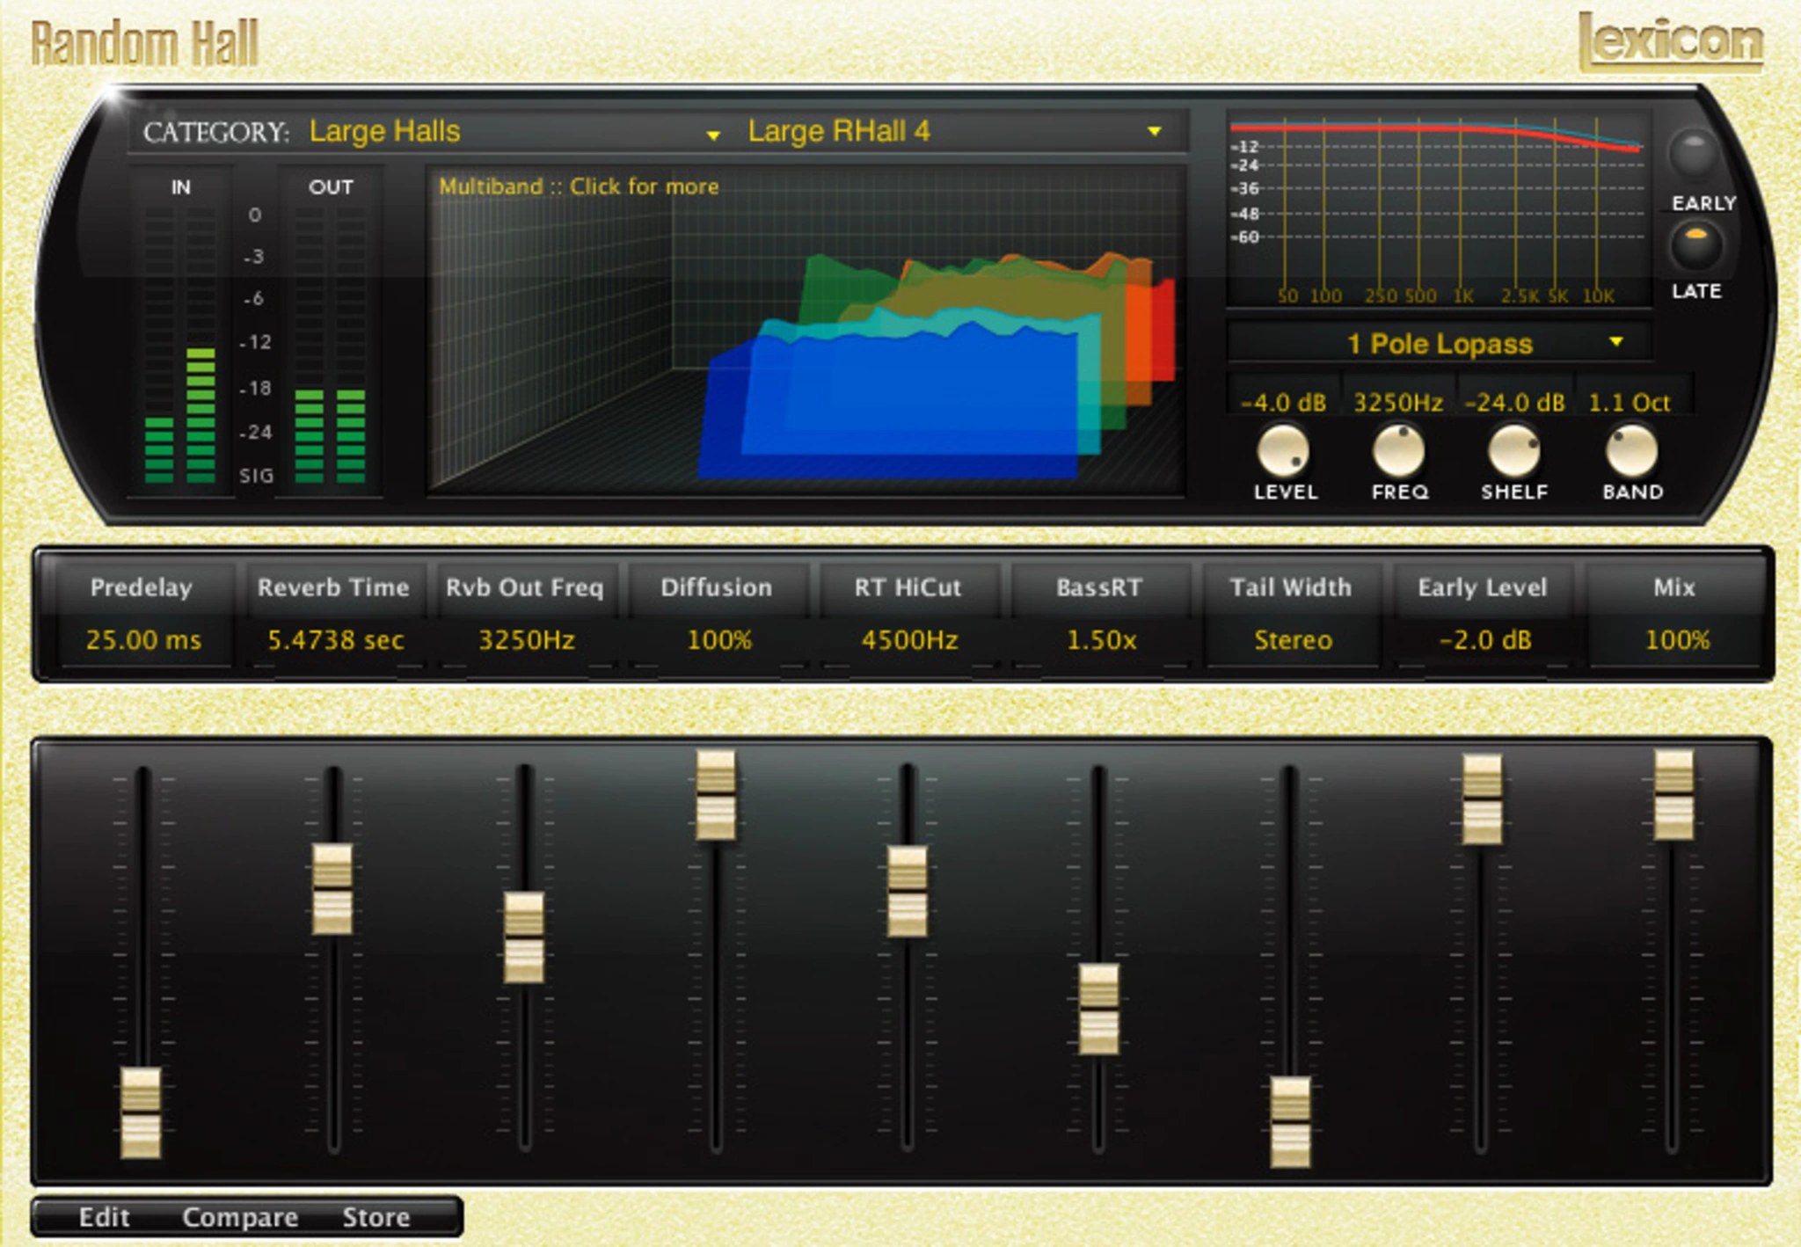
Task: Enable the LATE reverb view
Action: (x=1695, y=246)
